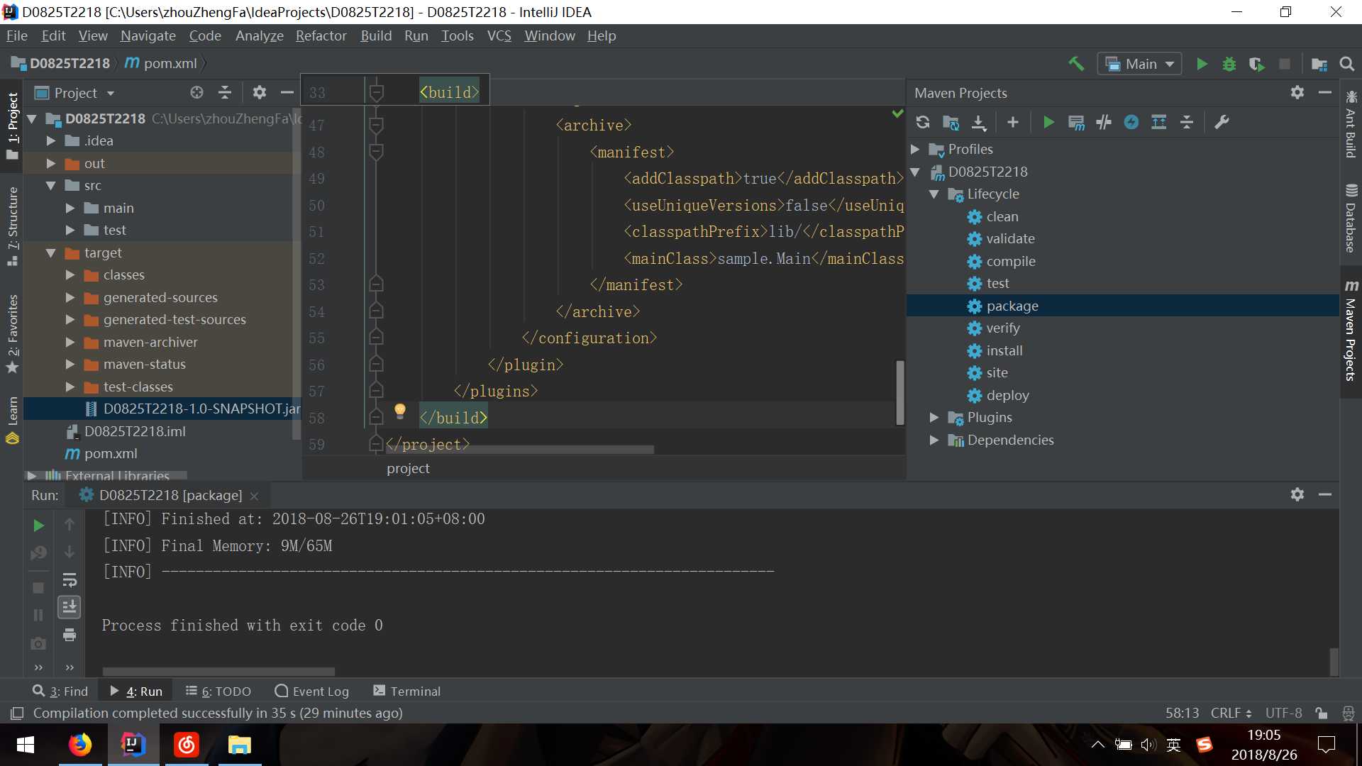This screenshot has height=766, width=1362.
Task: Open the Structure side tool window
Action: [12, 226]
